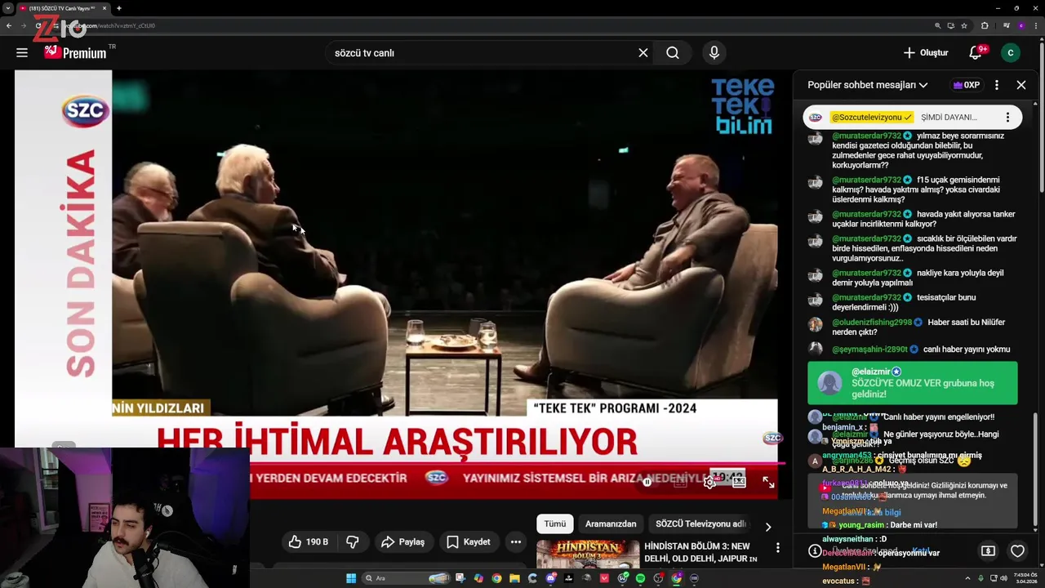1045x588 pixels.
Task: Dislike the video with thumbs down
Action: pyautogui.click(x=353, y=541)
